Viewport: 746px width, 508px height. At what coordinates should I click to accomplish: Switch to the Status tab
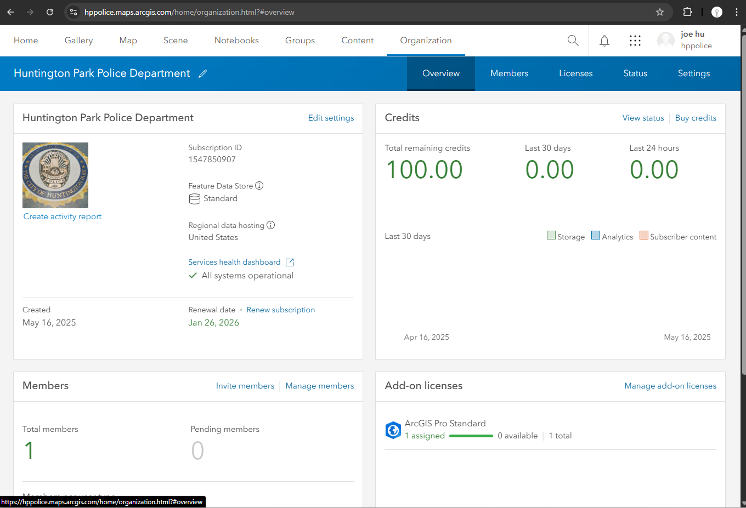coord(635,73)
